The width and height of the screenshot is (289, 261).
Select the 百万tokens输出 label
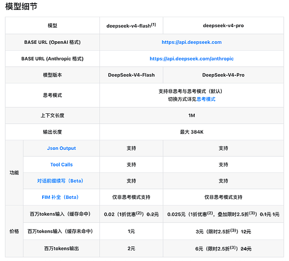(61, 248)
